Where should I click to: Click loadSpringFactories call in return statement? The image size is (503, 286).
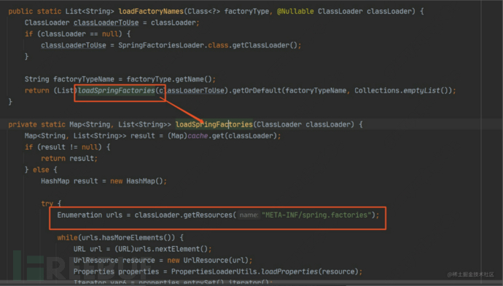(x=117, y=91)
